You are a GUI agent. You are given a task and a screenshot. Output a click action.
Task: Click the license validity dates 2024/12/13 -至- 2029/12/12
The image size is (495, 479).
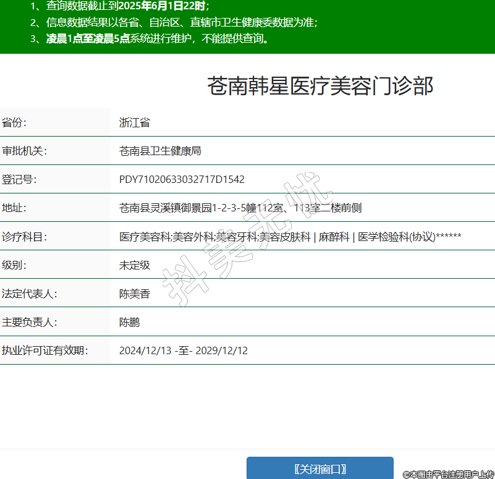pyautogui.click(x=183, y=350)
